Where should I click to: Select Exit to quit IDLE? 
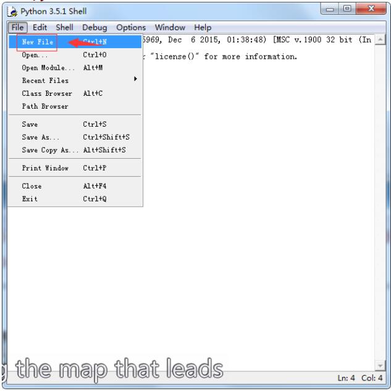30,199
